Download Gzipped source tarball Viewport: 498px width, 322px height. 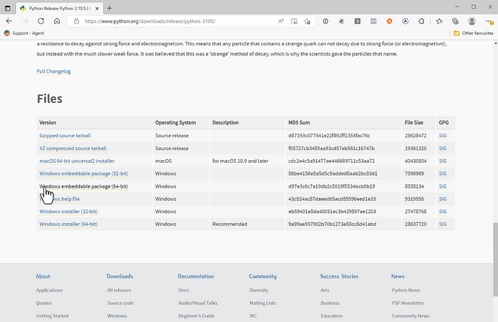pyautogui.click(x=65, y=136)
